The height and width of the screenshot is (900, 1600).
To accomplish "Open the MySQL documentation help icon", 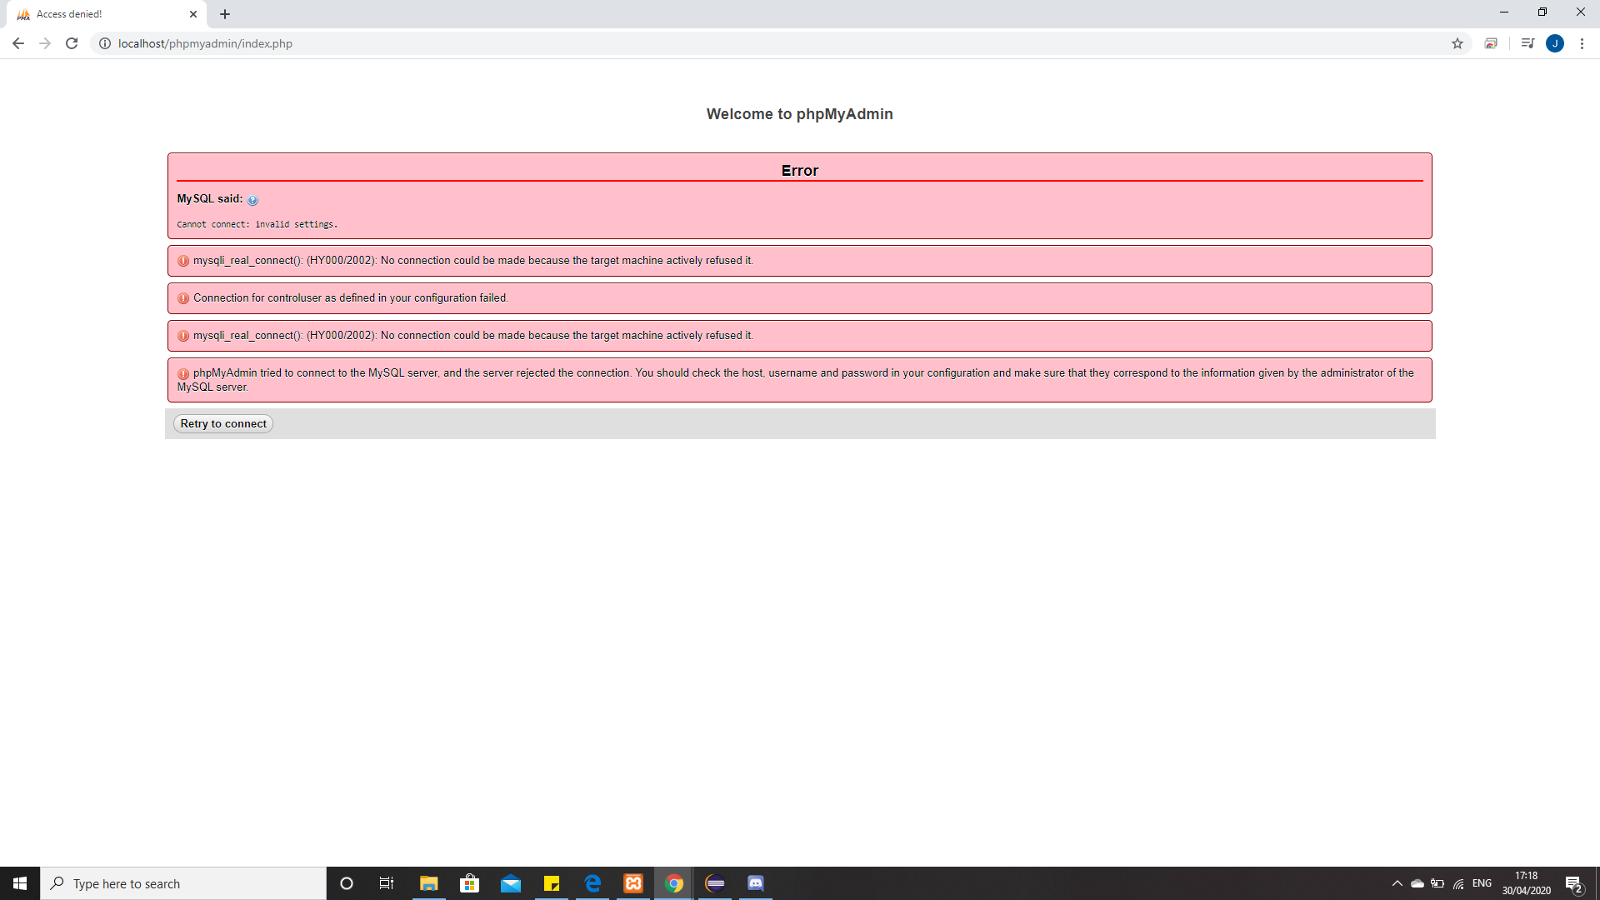I will (252, 200).
